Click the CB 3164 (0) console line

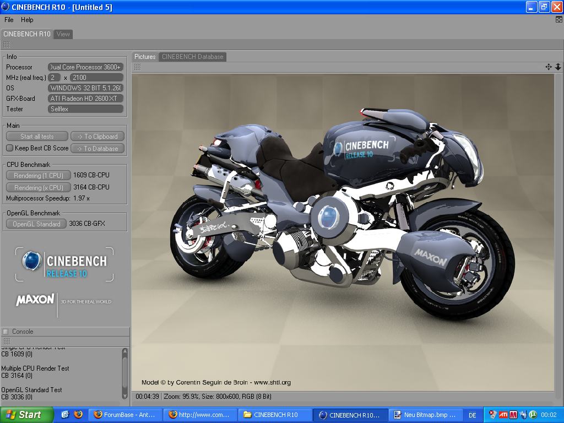pyautogui.click(x=17, y=376)
